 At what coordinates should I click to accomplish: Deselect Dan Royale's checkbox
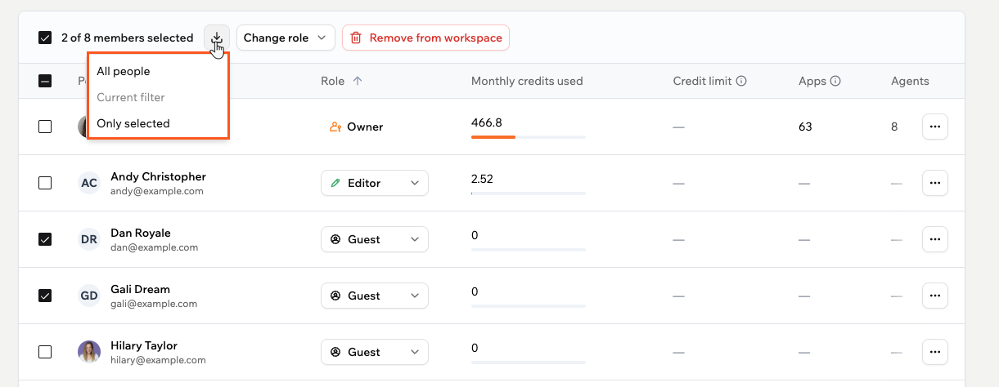click(x=45, y=239)
